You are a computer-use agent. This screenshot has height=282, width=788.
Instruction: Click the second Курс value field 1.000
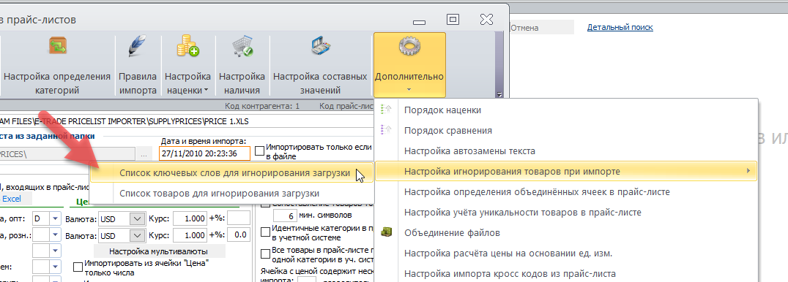pyautogui.click(x=190, y=235)
